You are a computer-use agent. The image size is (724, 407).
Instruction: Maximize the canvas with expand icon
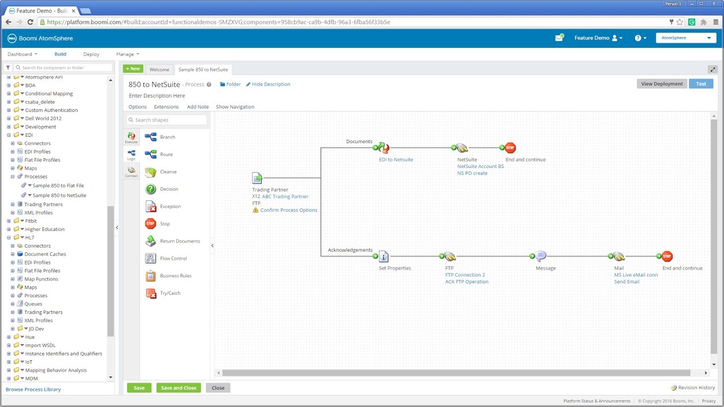tap(712, 69)
